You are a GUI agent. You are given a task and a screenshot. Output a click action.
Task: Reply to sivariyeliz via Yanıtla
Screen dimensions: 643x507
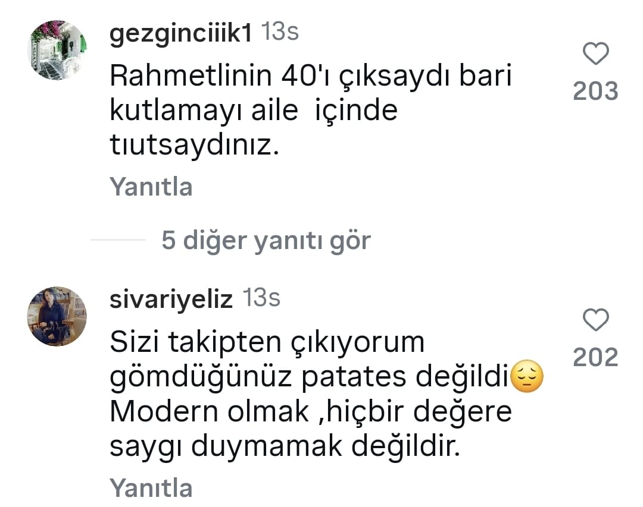[x=151, y=488]
